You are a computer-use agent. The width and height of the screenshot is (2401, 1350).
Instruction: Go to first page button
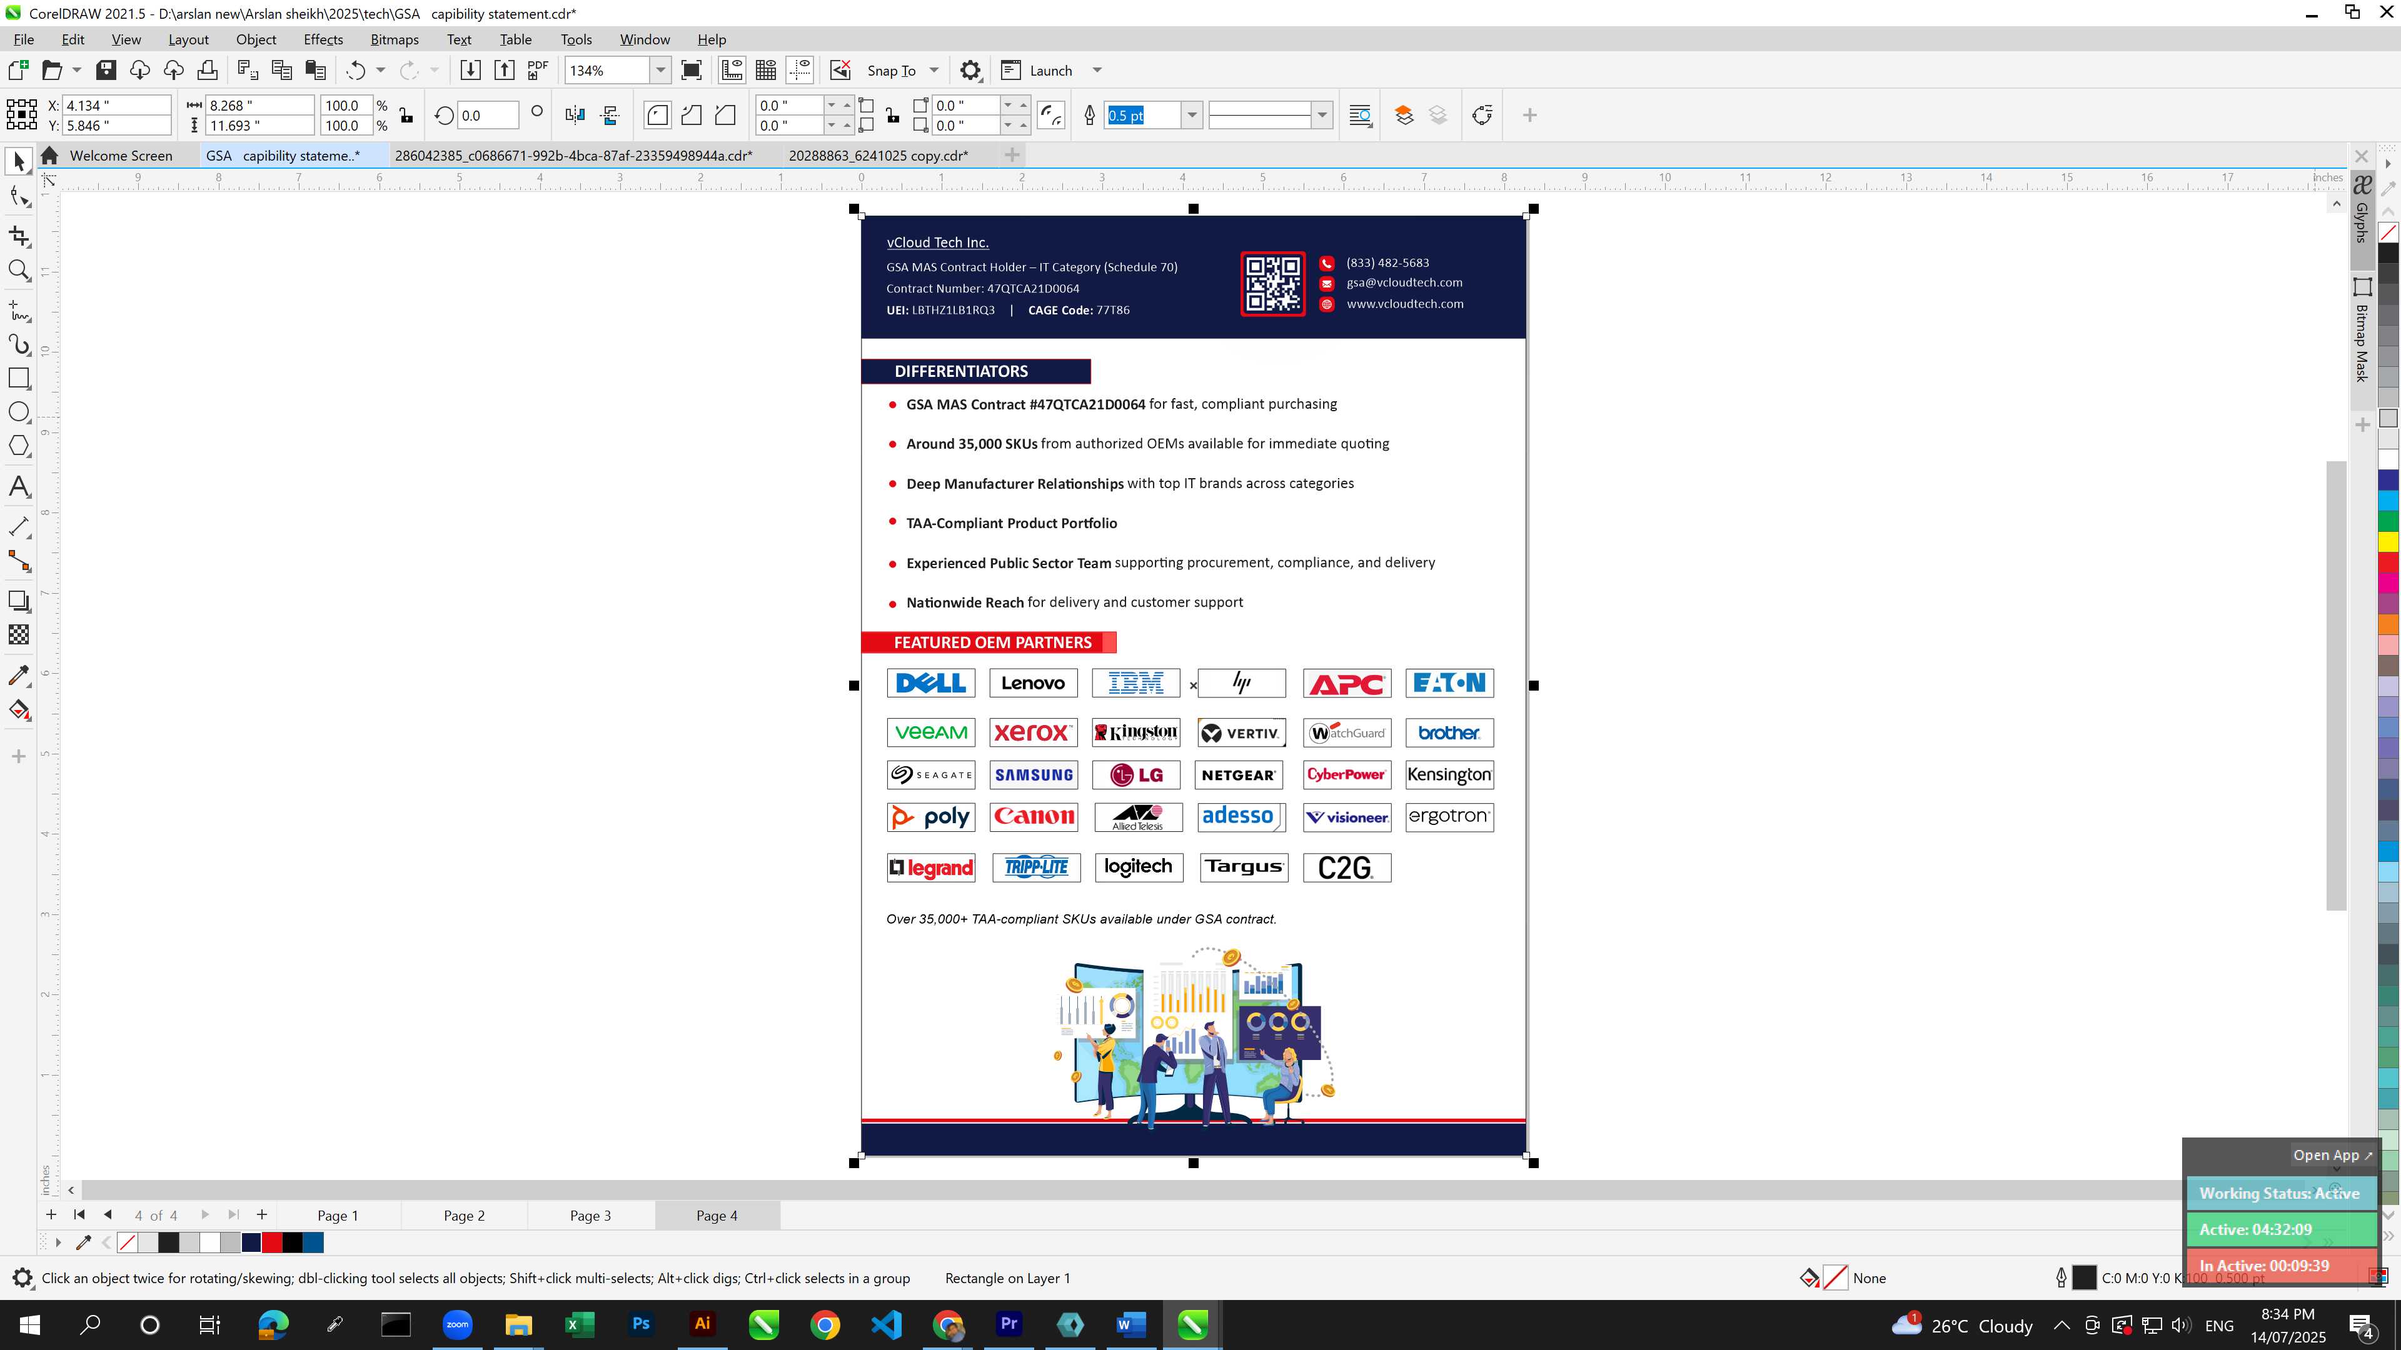(x=79, y=1215)
